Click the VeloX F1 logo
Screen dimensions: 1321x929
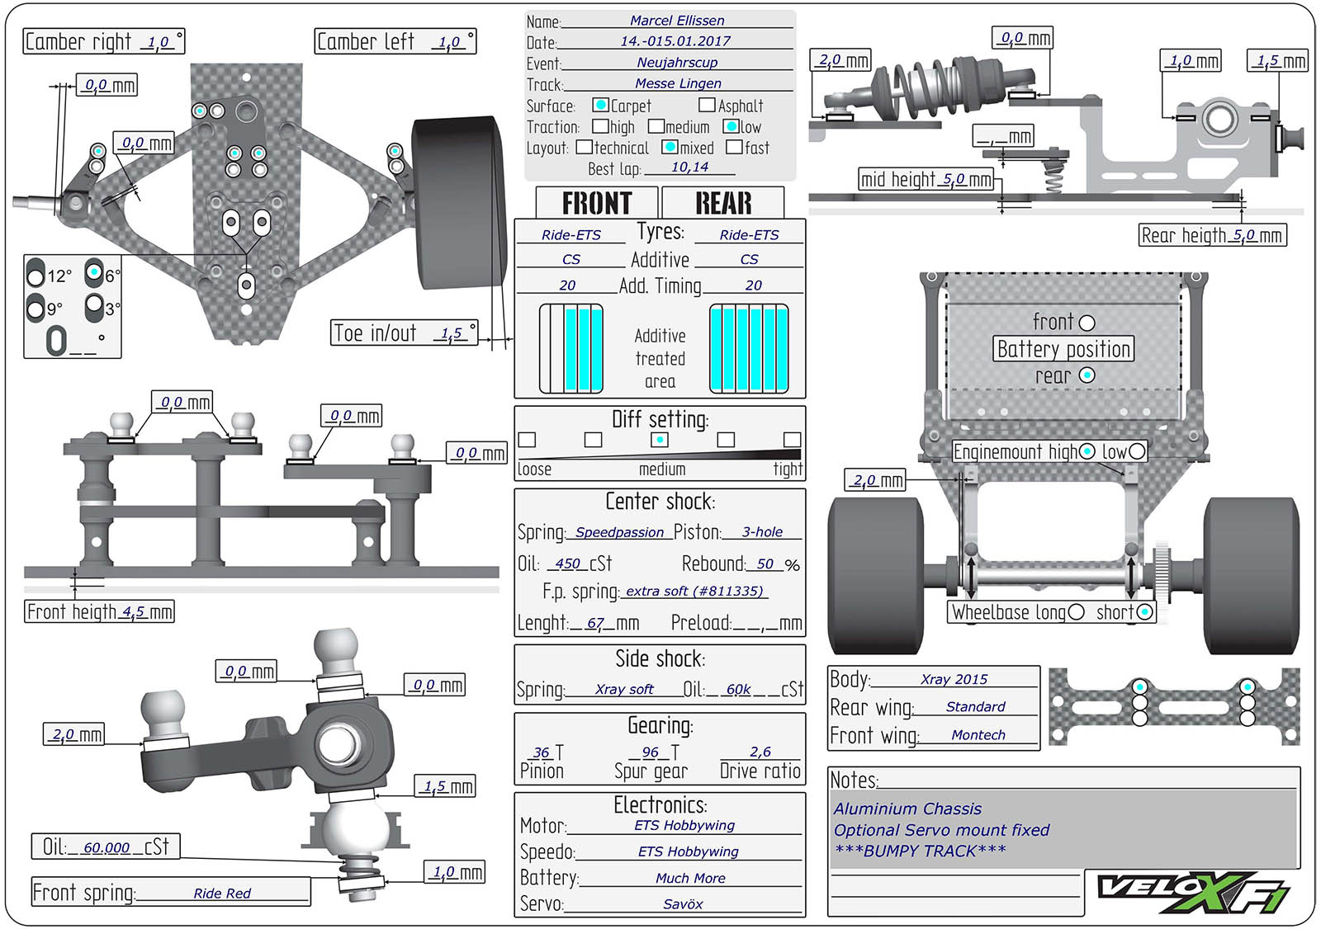1193,892
